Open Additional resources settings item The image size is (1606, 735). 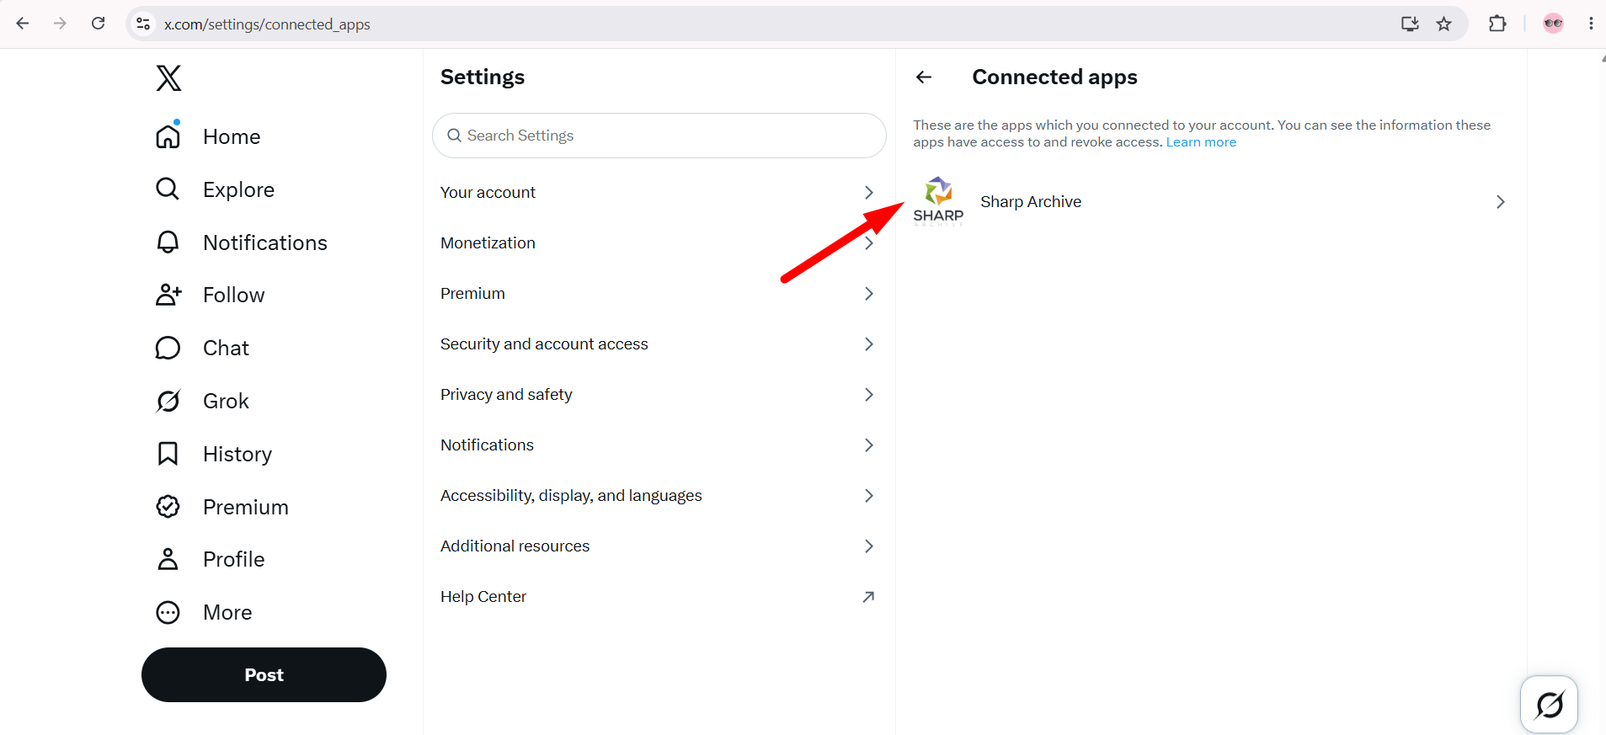[659, 546]
